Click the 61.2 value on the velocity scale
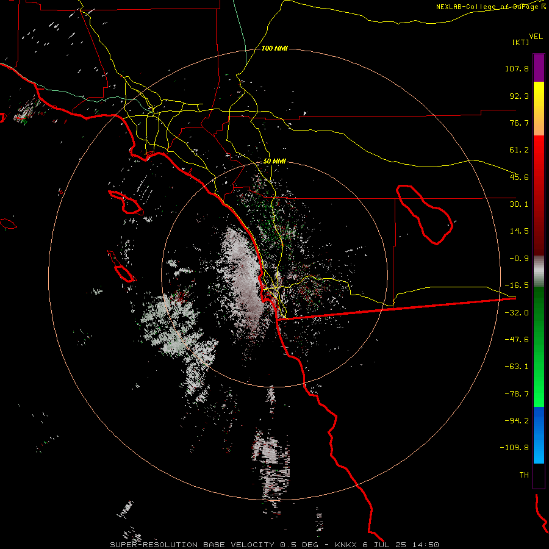This screenshot has height=549, width=549. click(x=519, y=150)
